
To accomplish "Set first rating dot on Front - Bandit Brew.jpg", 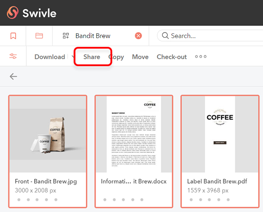I will tap(19, 200).
